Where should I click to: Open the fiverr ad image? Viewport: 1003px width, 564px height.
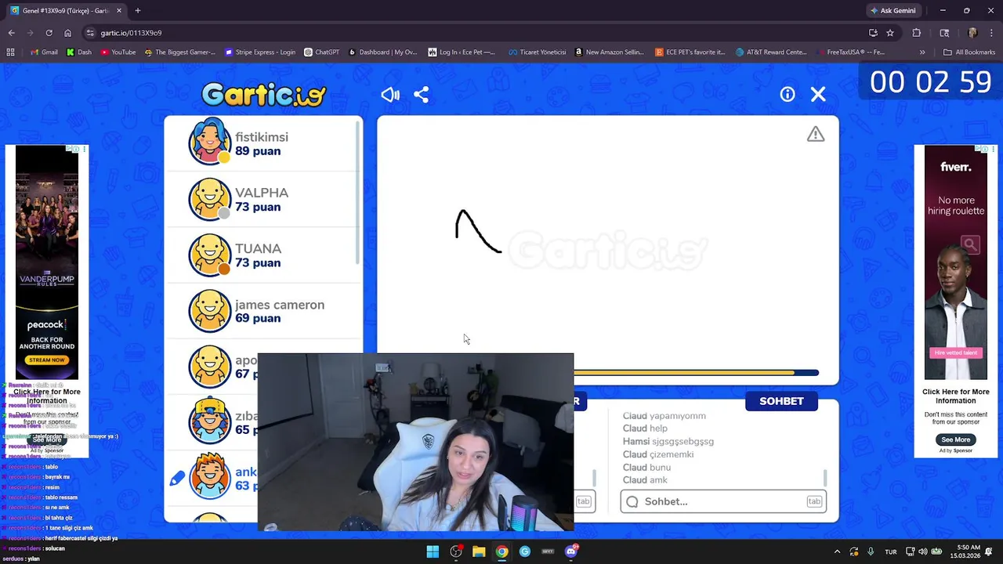point(955,262)
